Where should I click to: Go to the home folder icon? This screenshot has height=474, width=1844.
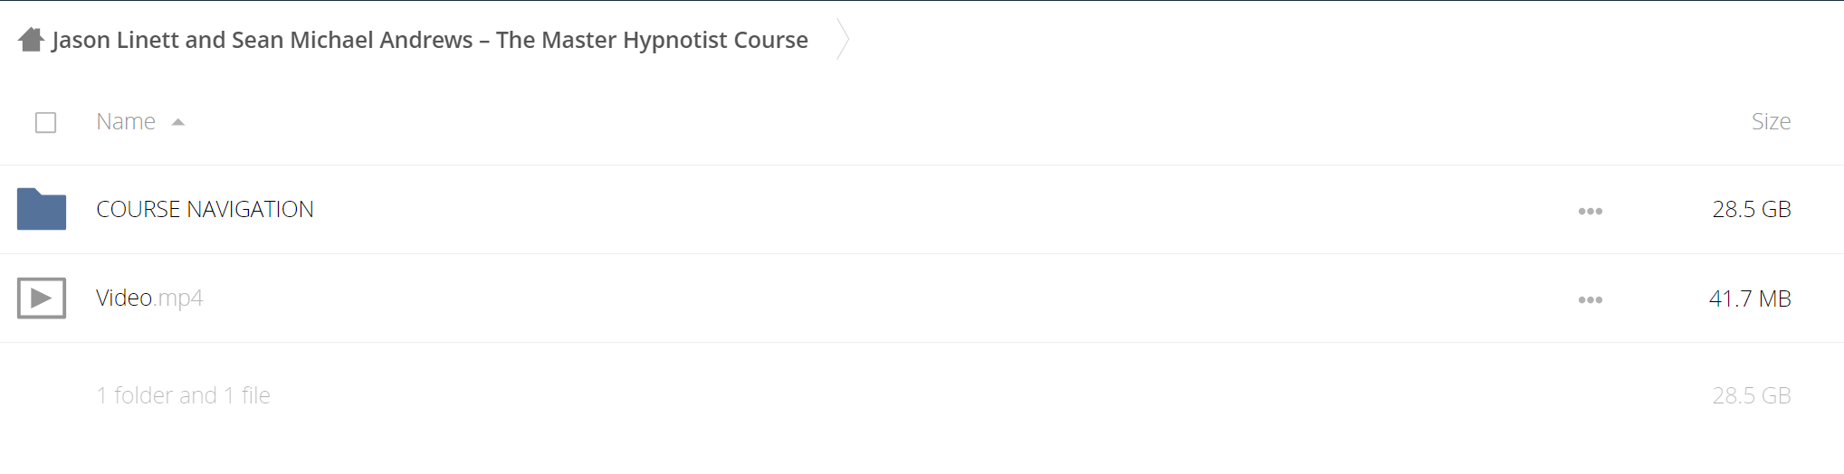[31, 40]
